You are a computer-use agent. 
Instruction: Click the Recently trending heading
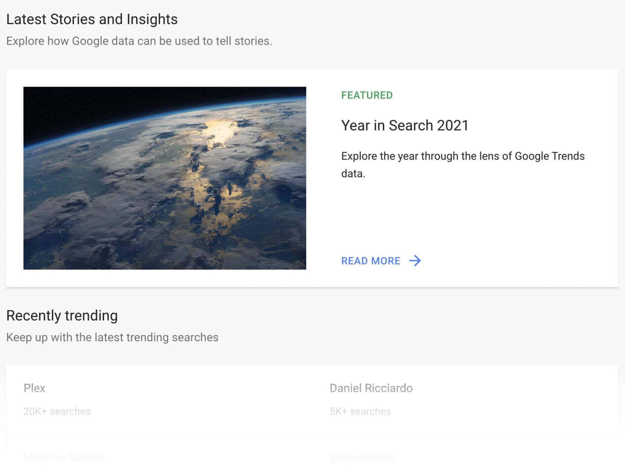click(x=62, y=316)
